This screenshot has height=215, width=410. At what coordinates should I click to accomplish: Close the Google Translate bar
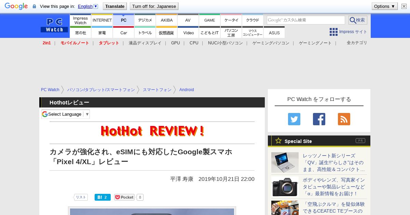coord(404,6)
